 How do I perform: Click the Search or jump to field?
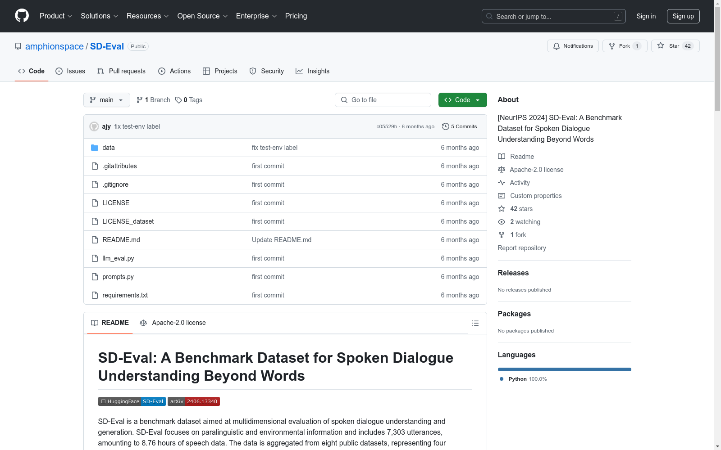[x=554, y=16]
